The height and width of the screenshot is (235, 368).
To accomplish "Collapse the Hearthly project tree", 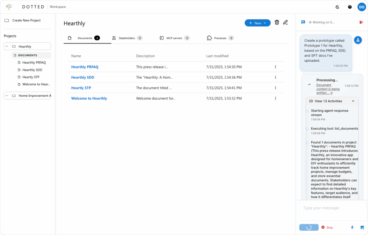I will [x=7, y=46].
